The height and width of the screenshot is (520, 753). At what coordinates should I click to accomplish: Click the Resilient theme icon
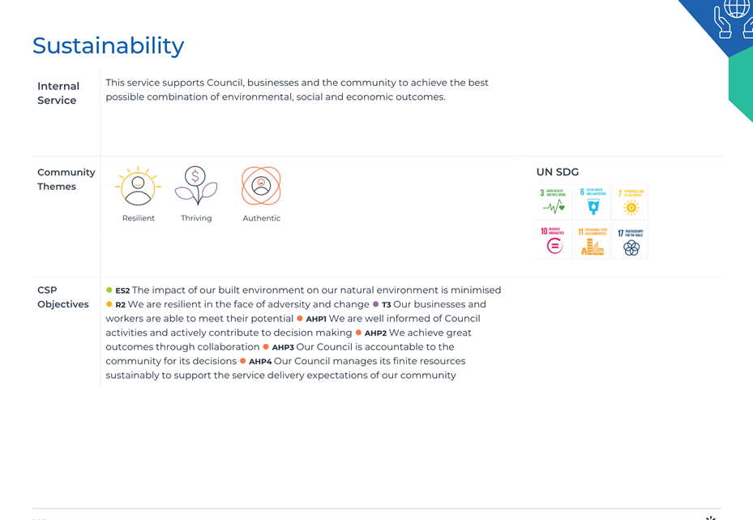point(138,186)
